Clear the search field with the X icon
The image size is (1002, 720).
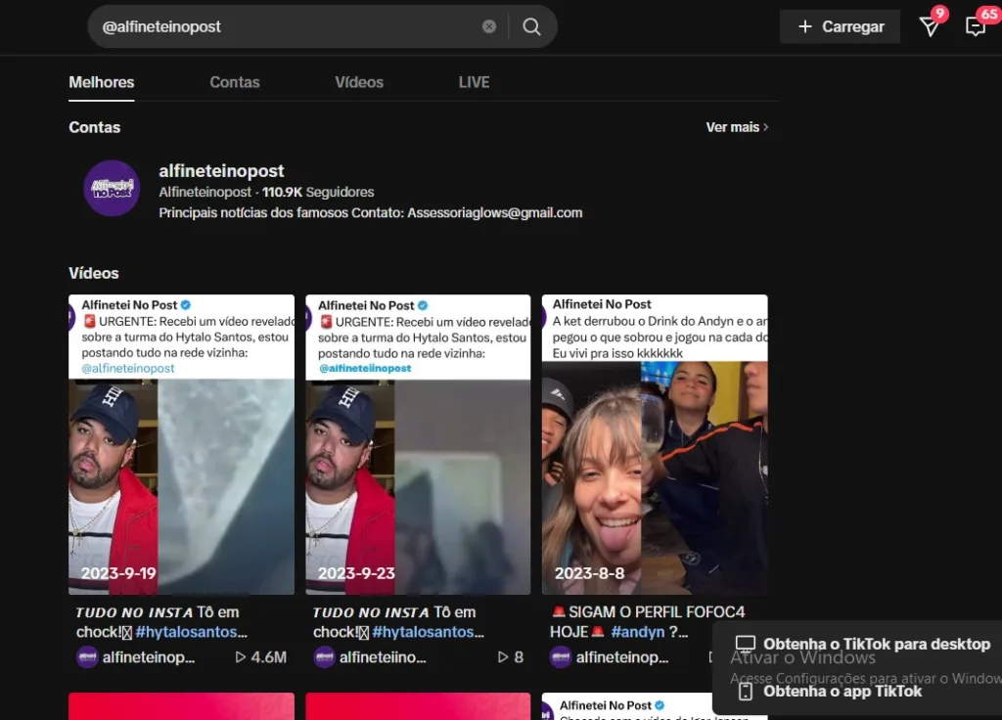point(489,26)
